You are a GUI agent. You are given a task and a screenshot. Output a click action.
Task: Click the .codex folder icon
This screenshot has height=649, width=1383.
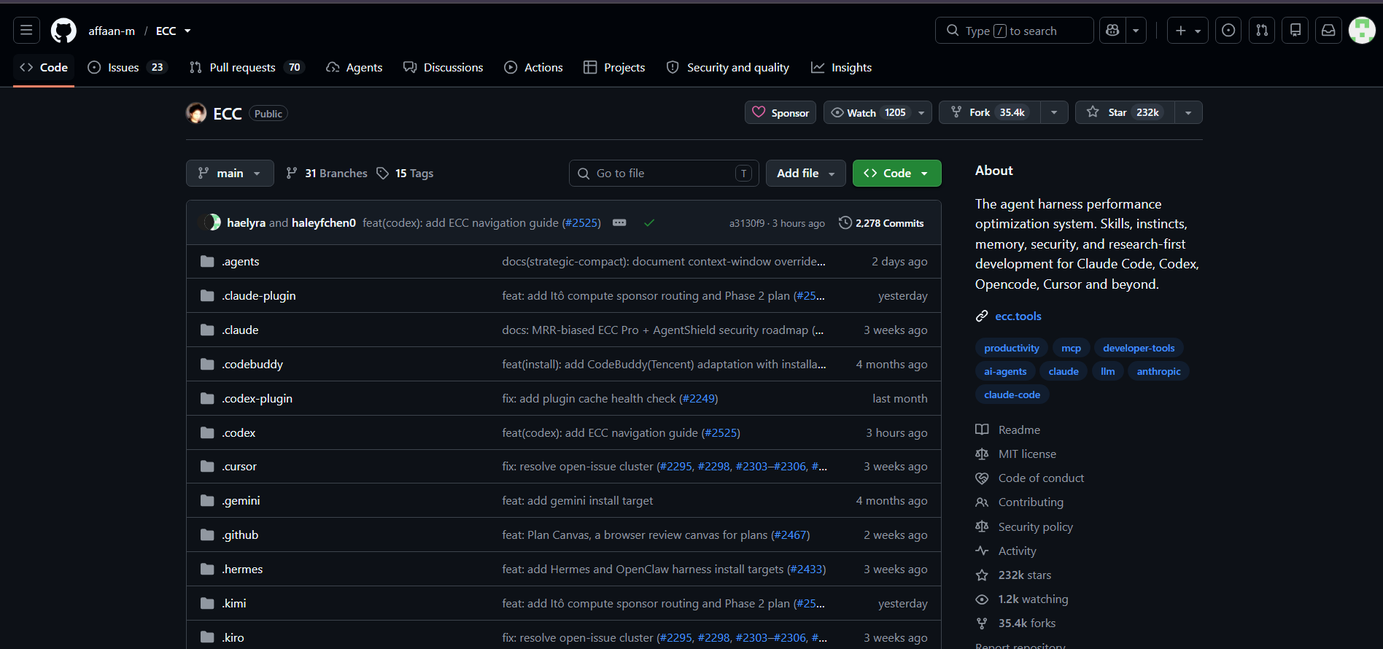[207, 432]
